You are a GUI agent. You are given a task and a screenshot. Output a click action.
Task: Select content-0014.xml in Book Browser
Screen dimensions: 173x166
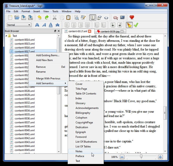point(24,40)
